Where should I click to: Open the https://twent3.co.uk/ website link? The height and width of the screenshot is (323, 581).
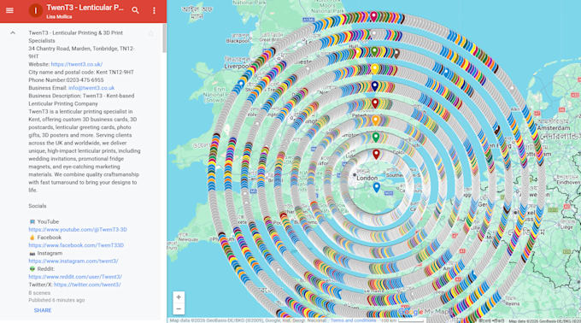click(77, 64)
